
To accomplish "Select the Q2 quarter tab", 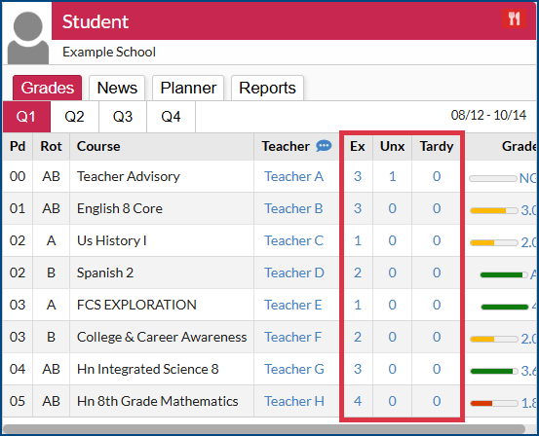I will click(x=75, y=117).
